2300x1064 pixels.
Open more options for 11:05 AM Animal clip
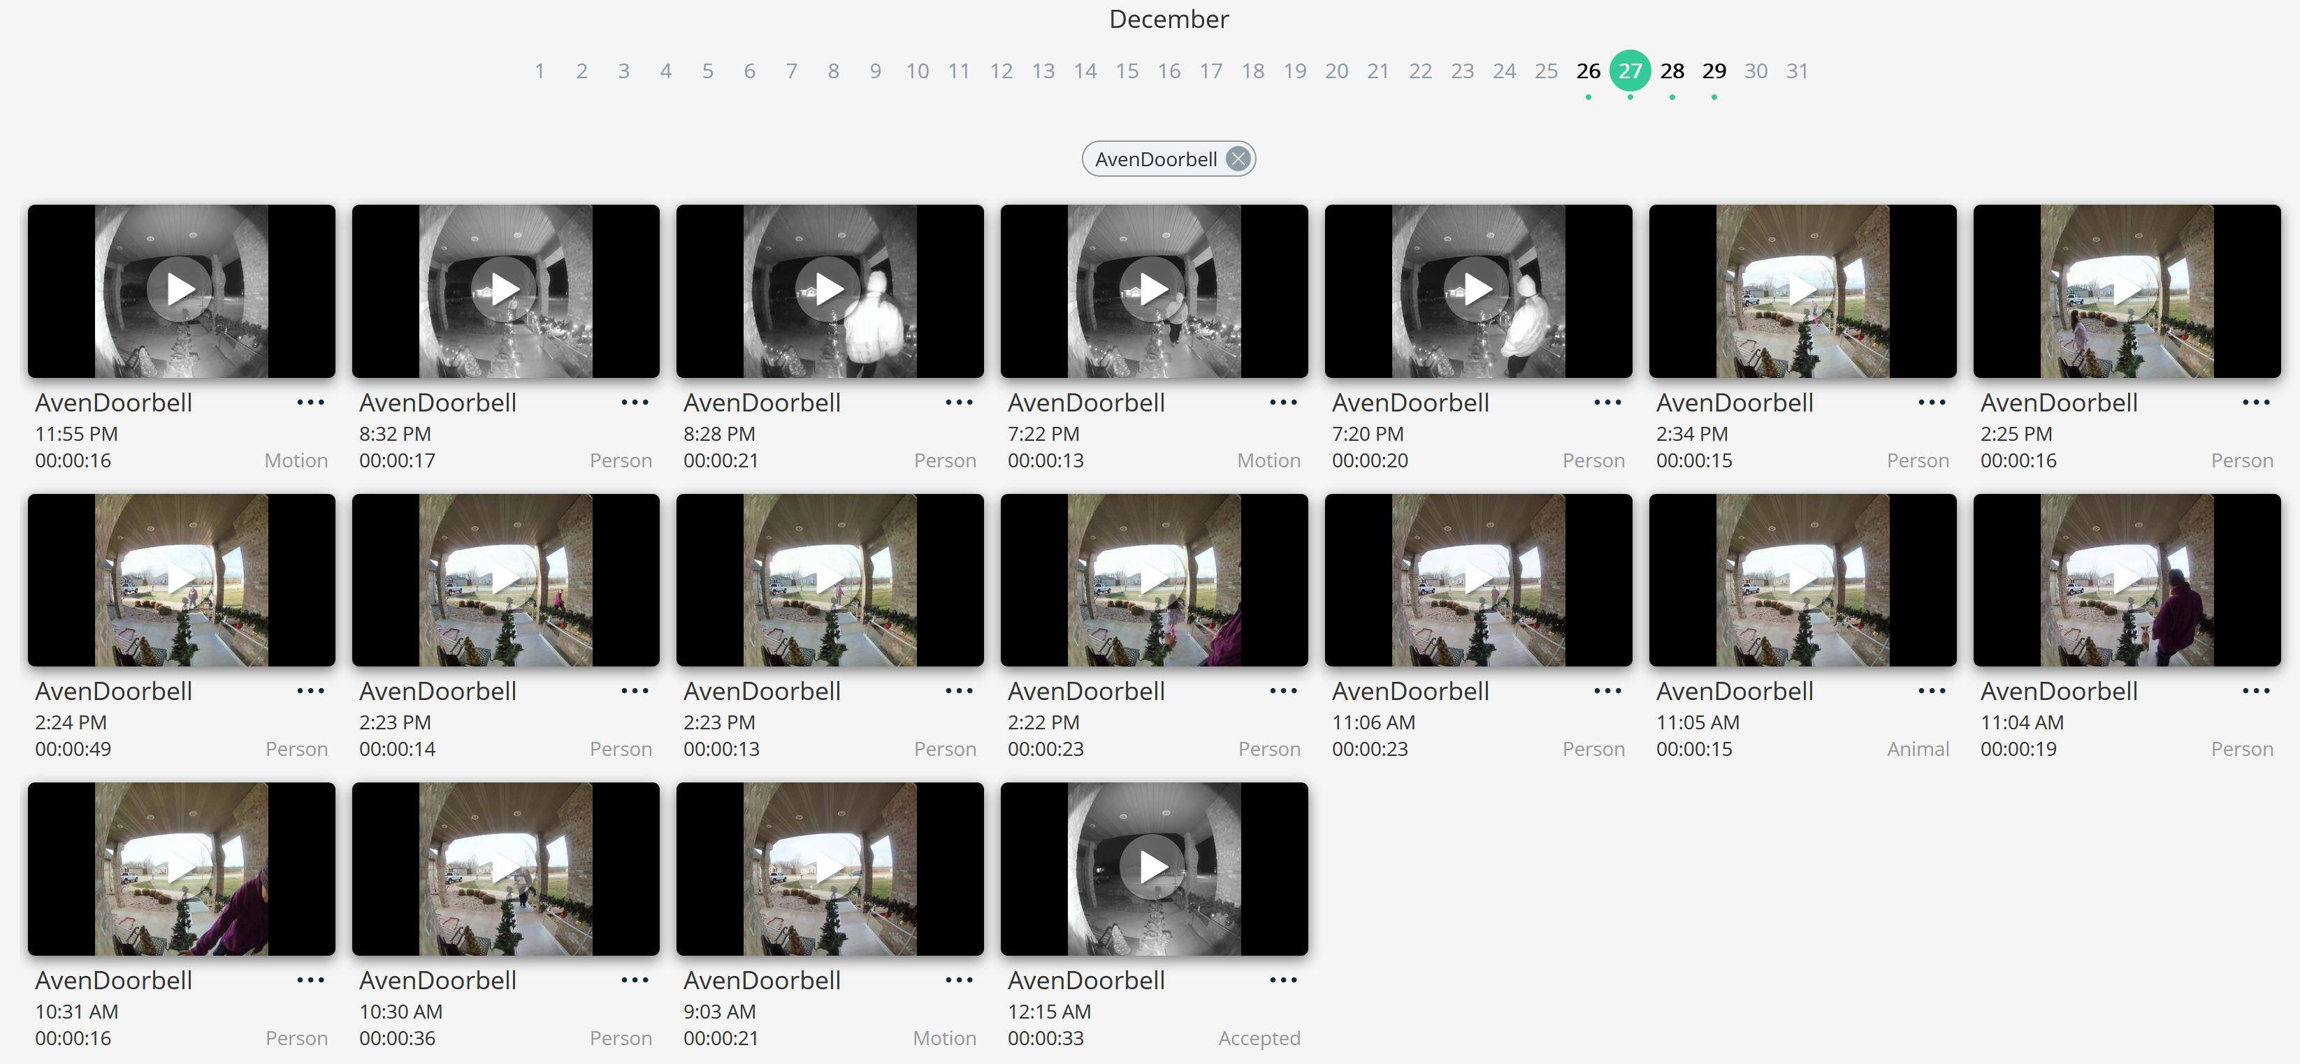tap(1931, 691)
